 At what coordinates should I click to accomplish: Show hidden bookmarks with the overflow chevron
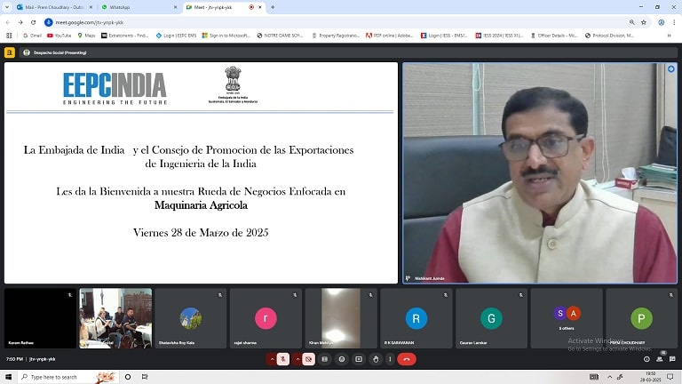[x=669, y=36]
